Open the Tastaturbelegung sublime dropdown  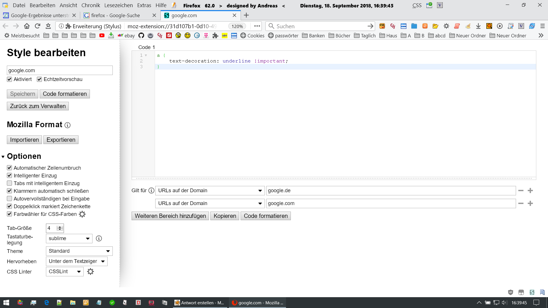(69, 238)
